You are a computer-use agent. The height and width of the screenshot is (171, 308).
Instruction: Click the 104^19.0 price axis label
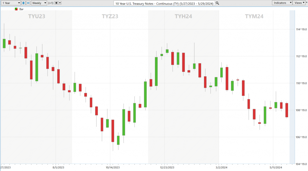tap(301, 164)
